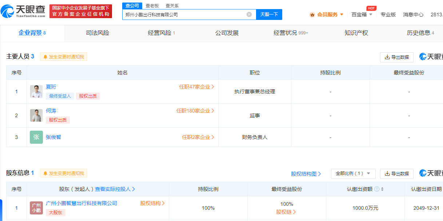Export 主要人员 data
This screenshot has width=443, height=221.
(x=397, y=57)
